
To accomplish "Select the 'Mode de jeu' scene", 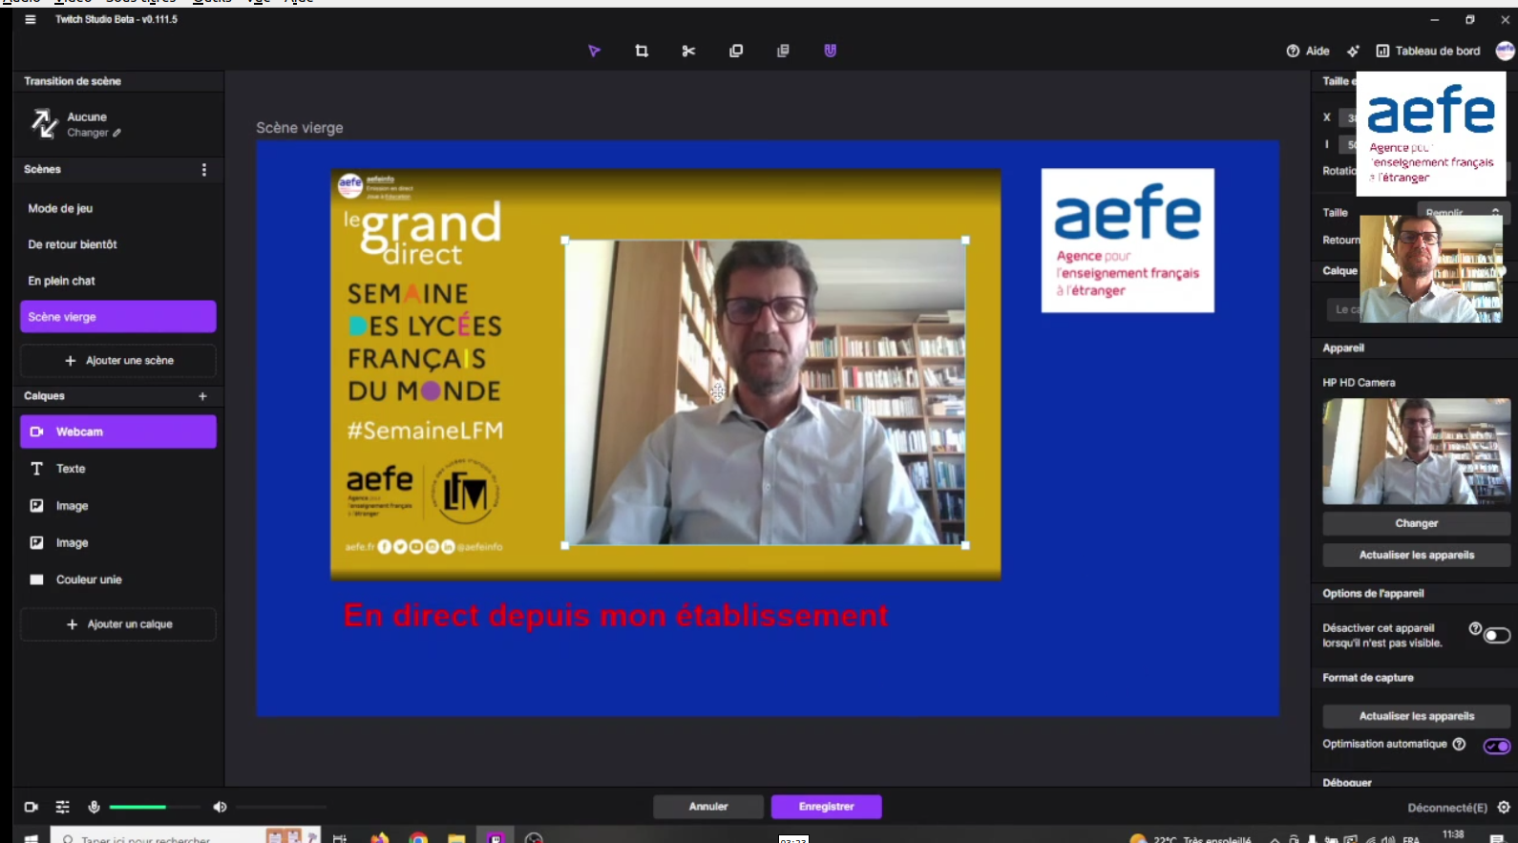I will [61, 208].
